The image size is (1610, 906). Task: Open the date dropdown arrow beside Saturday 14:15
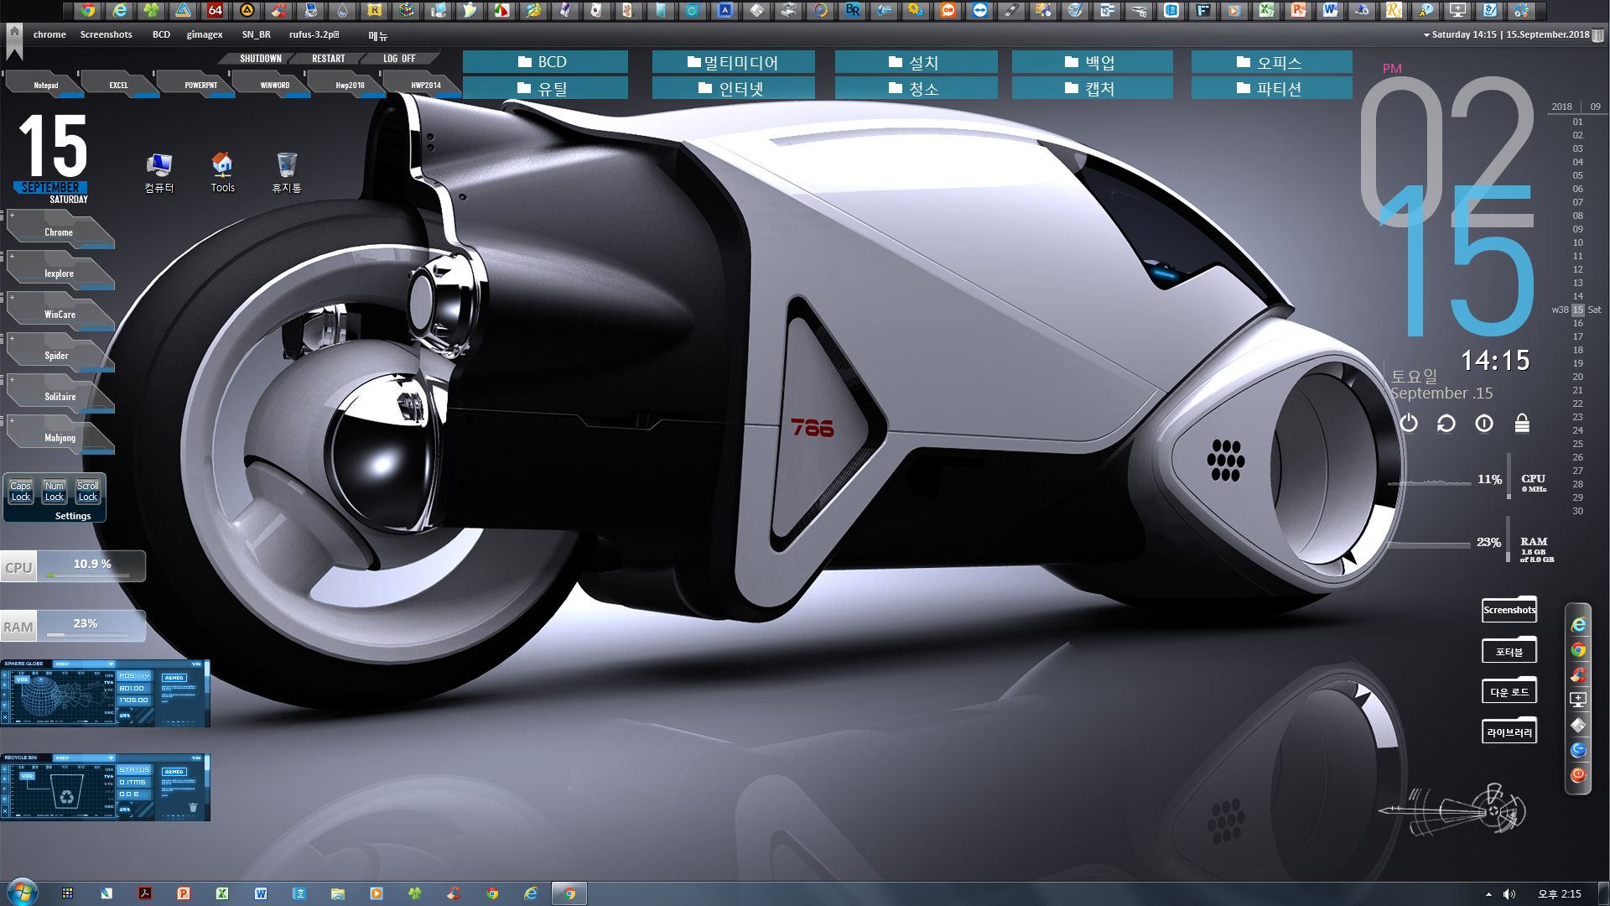click(x=1426, y=35)
